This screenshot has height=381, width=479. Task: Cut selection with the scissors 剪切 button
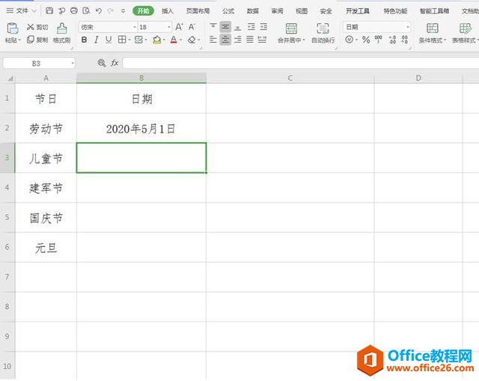point(37,27)
